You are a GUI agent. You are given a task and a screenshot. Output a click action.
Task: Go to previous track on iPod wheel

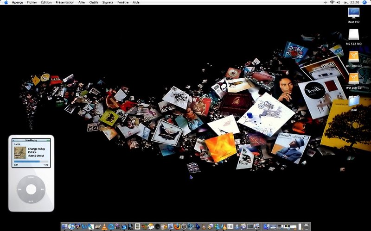tap(20, 189)
